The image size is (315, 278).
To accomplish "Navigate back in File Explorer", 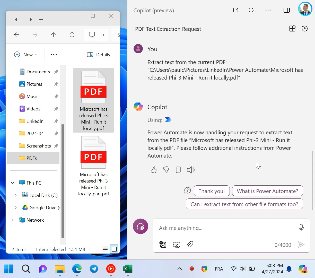I will point(16,35).
